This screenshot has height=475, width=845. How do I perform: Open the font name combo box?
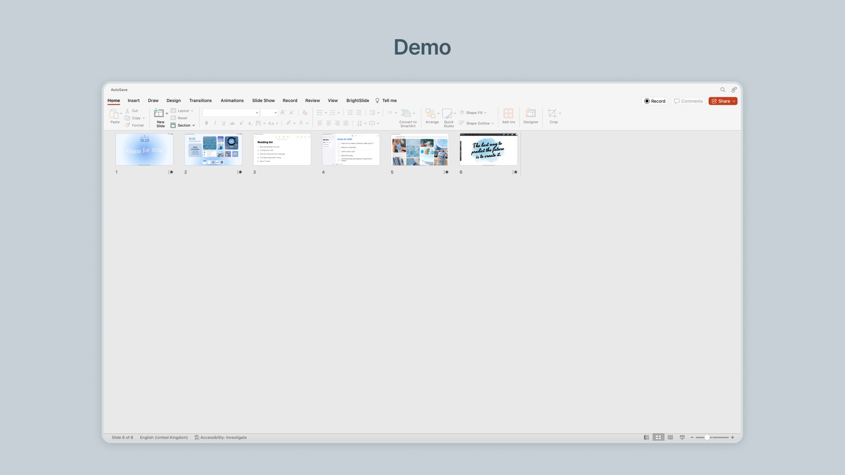[x=231, y=113]
